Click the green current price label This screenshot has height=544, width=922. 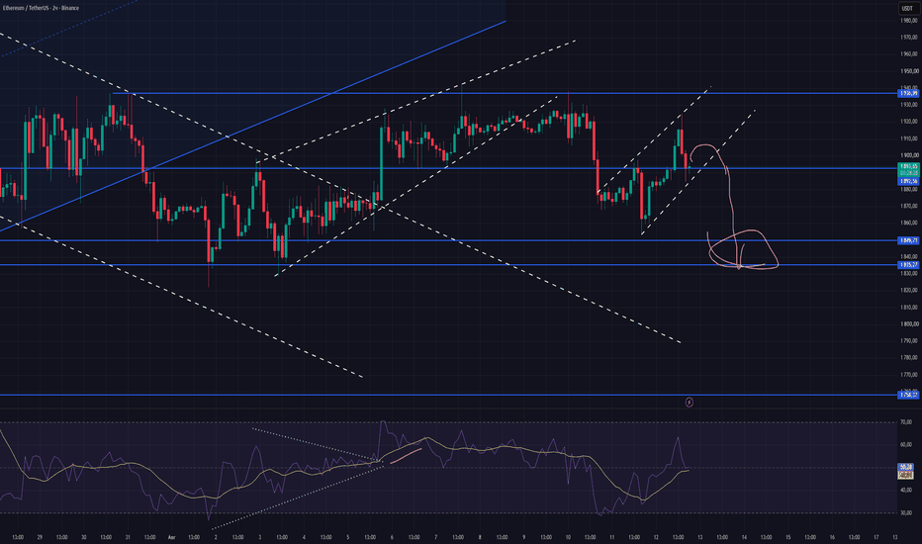(x=908, y=170)
